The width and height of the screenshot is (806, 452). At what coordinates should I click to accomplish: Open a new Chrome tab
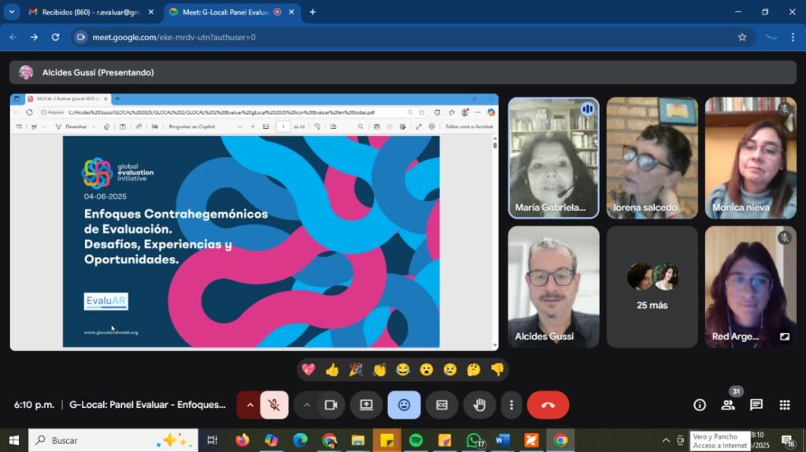(x=312, y=12)
